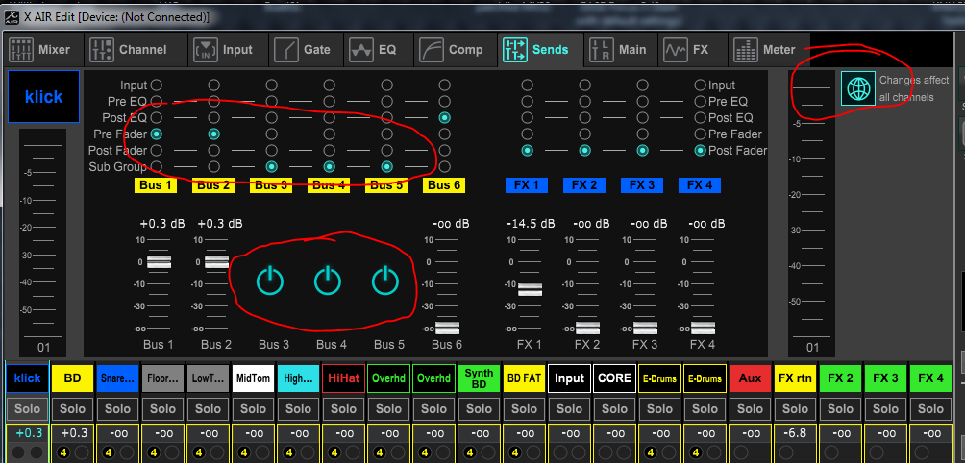Click the Main tab's LR icon
965x463 pixels.
click(x=601, y=50)
